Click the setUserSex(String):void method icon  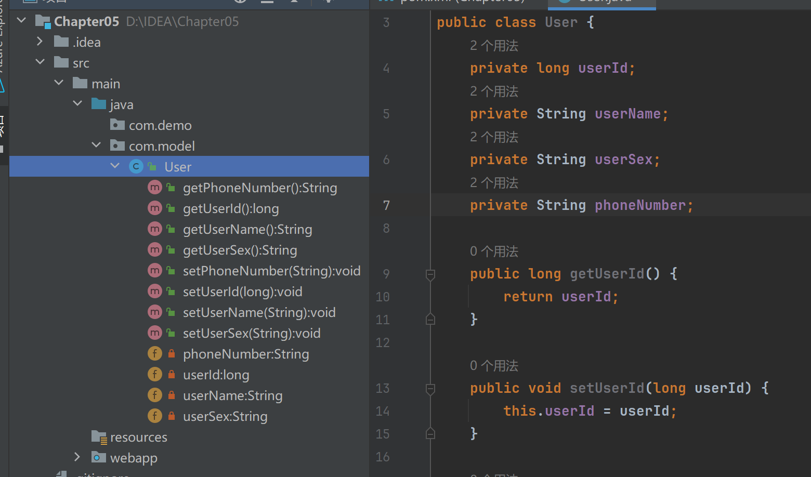coord(154,333)
